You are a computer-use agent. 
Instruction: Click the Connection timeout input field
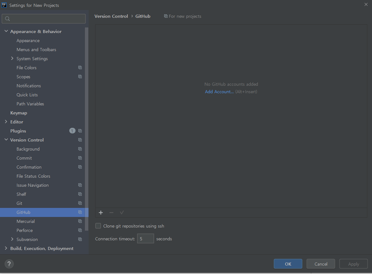coord(145,238)
